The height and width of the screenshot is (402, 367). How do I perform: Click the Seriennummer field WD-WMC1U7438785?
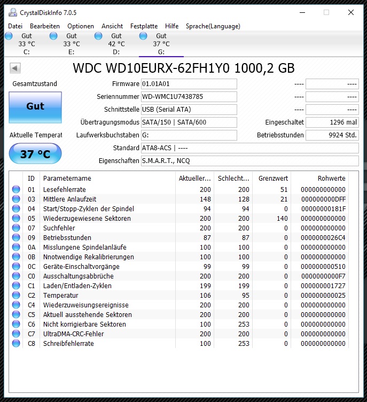[x=189, y=97]
